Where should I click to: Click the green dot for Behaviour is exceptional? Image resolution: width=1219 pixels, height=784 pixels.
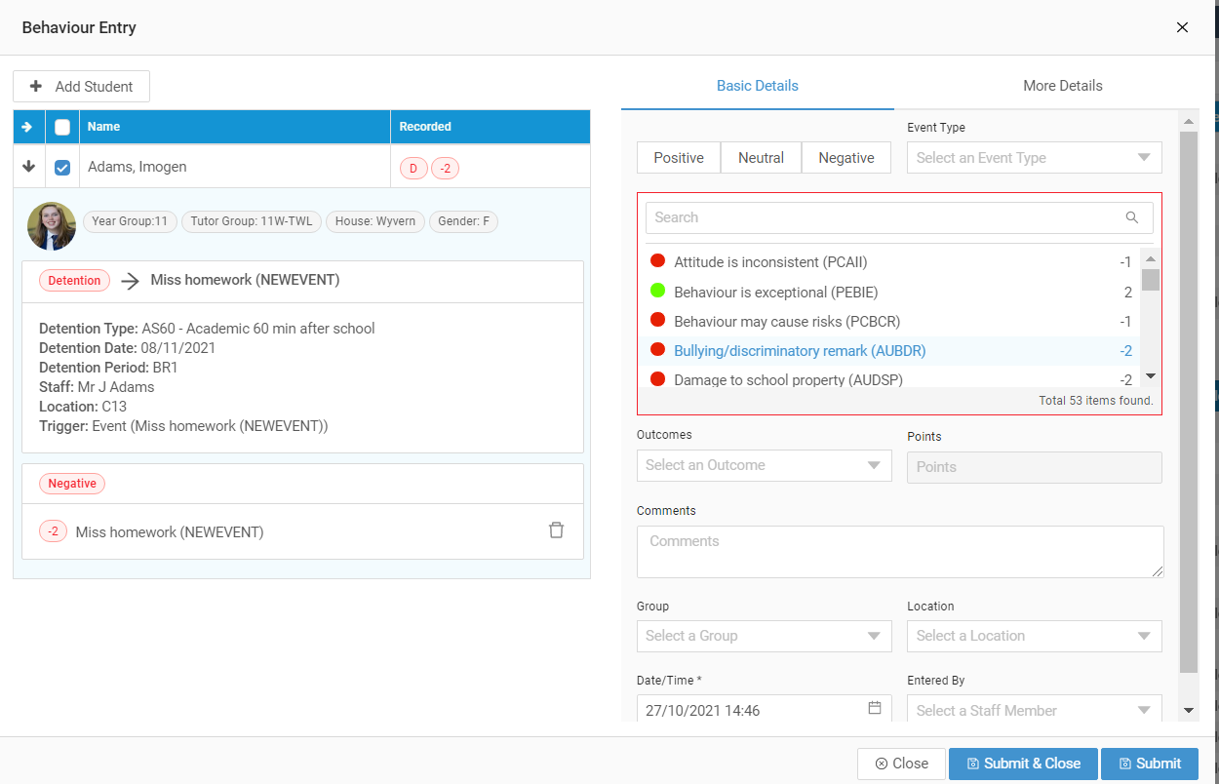point(657,291)
